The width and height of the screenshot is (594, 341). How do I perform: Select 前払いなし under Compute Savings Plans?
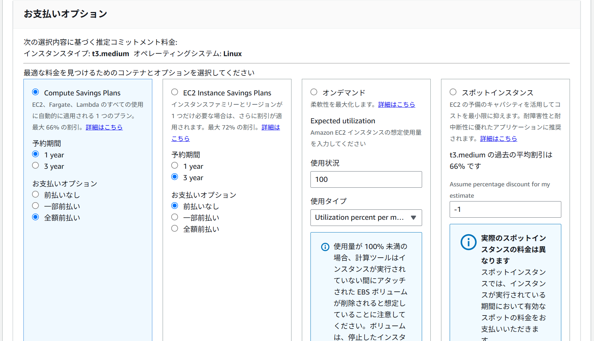[x=35, y=194]
